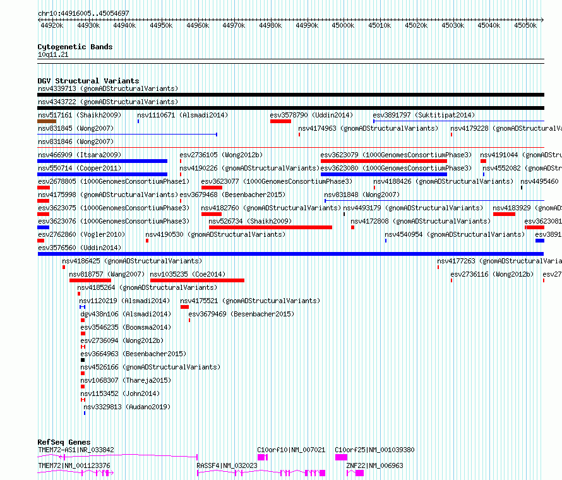Open nsv4526166 gnomAD variant label

[x=150, y=367]
